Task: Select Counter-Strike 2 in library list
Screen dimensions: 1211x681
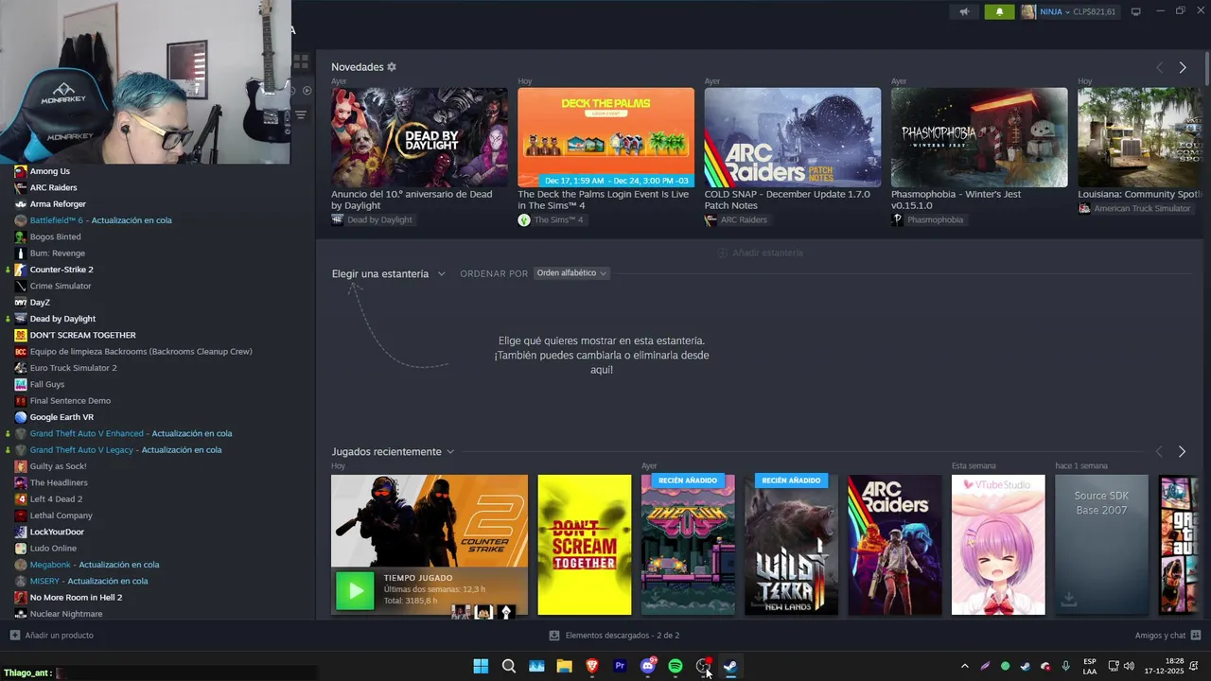Action: pos(61,270)
